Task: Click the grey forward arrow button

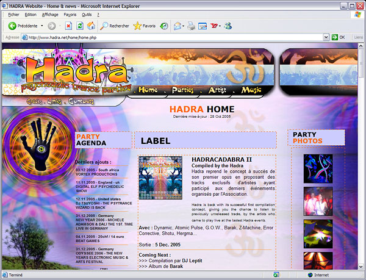Action: [52, 26]
